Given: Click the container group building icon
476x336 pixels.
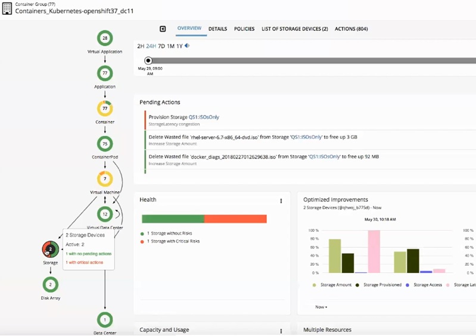Looking at the screenshot, I should click(7, 8).
